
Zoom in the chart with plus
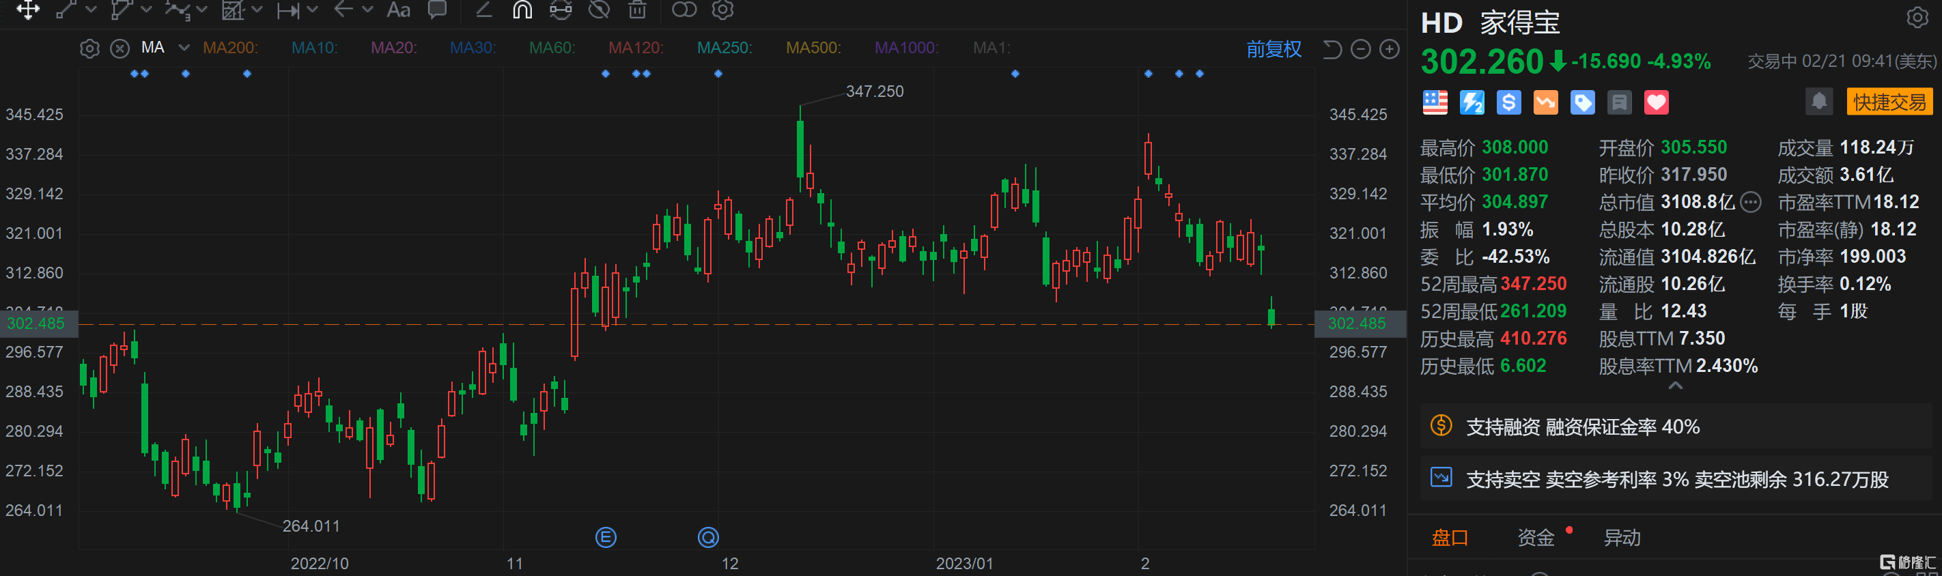pos(1390,49)
